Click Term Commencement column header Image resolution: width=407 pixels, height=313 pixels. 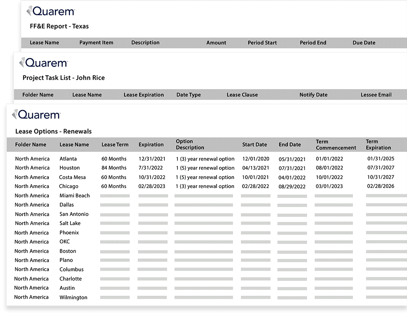coord(336,144)
